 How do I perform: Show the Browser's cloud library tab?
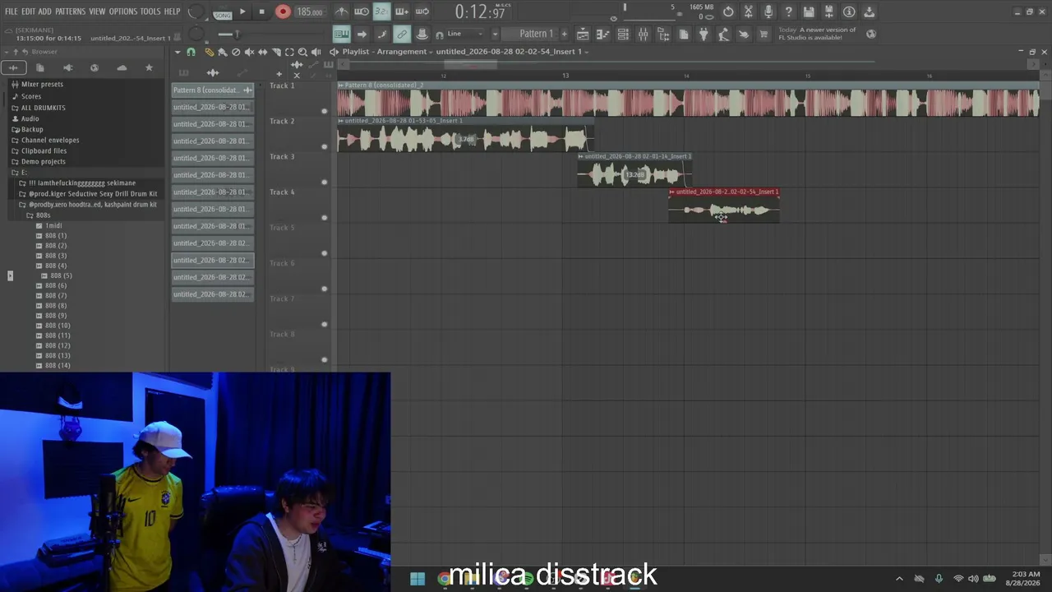tap(122, 67)
